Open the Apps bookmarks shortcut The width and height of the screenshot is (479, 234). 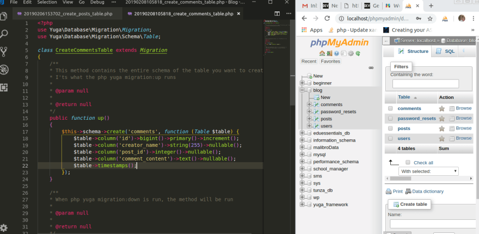pos(312,30)
